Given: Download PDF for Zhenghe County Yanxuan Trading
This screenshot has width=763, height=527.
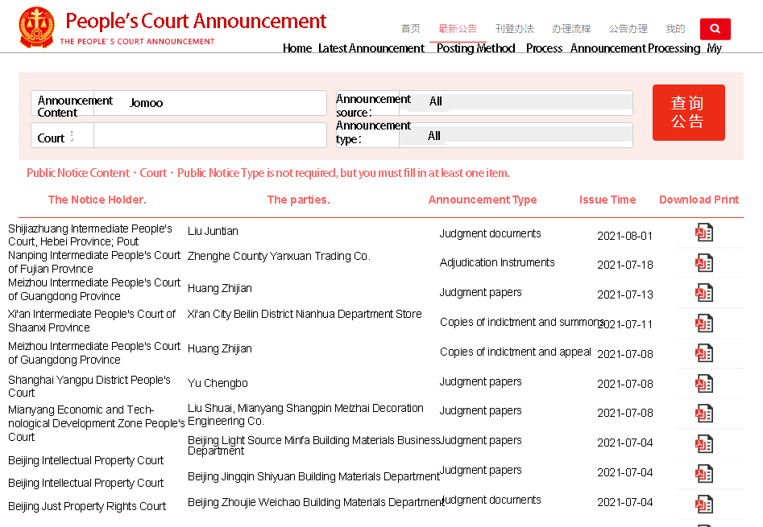Looking at the screenshot, I should [x=704, y=263].
